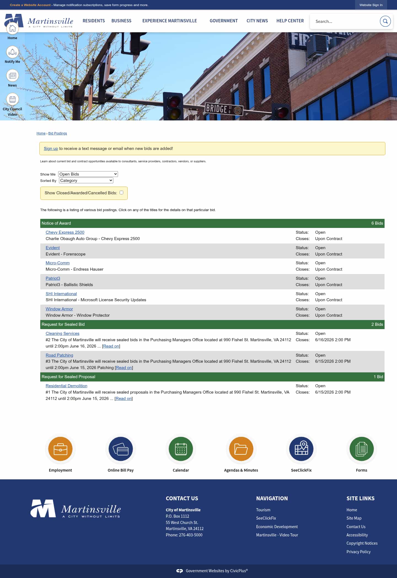
Task: Open the Residents menu
Action: (94, 21)
